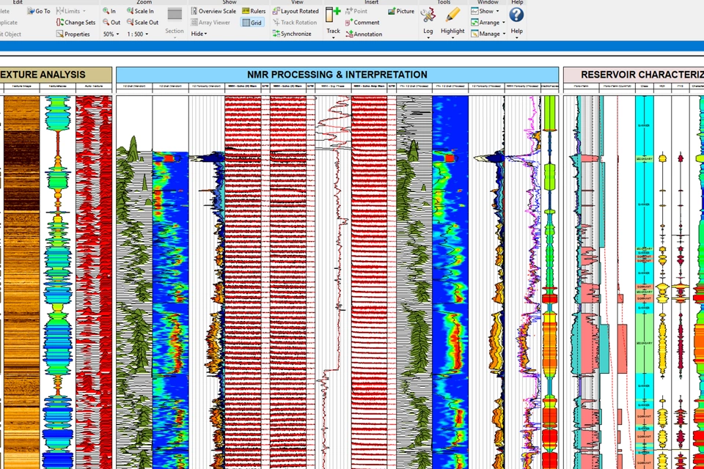Insert a Picture
The width and height of the screenshot is (704, 469).
[x=401, y=11]
